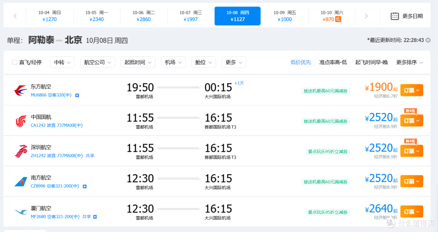Screen dimensions: 438x232
Task: Open flight details for ZH1242 波音 737MAX8
Action: pyautogui.click(x=57, y=155)
